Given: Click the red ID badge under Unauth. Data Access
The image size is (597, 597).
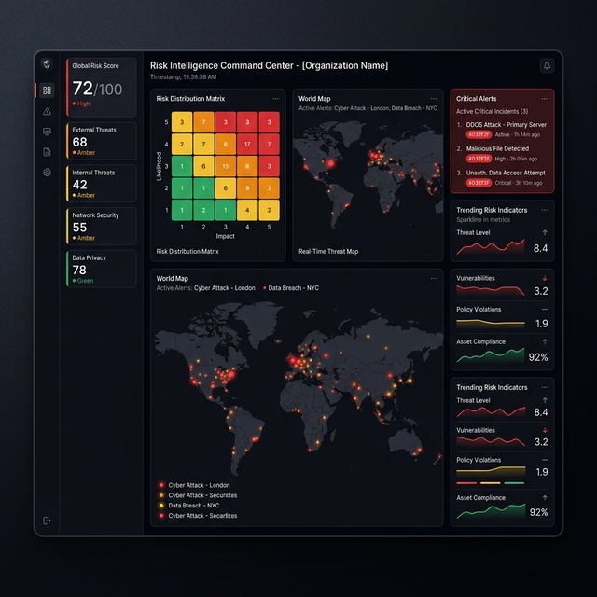Looking at the screenshot, I should 479,183.
